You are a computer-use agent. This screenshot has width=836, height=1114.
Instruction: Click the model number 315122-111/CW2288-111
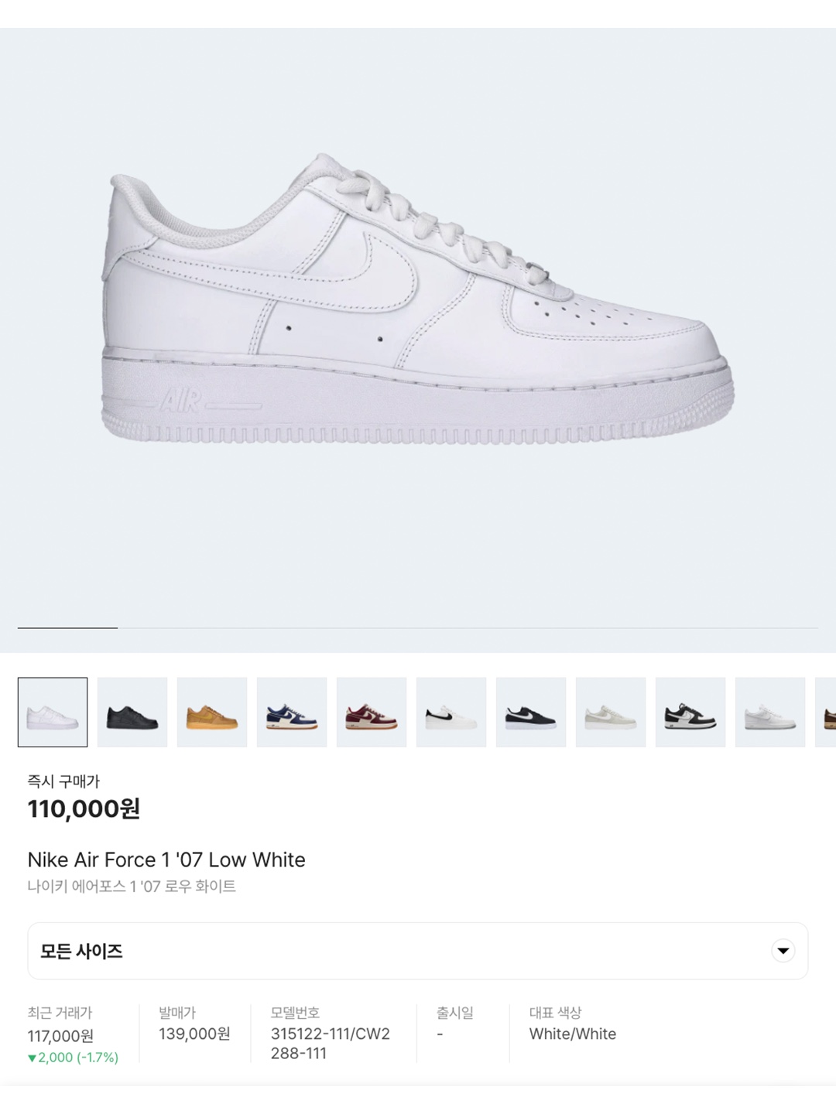click(331, 1044)
